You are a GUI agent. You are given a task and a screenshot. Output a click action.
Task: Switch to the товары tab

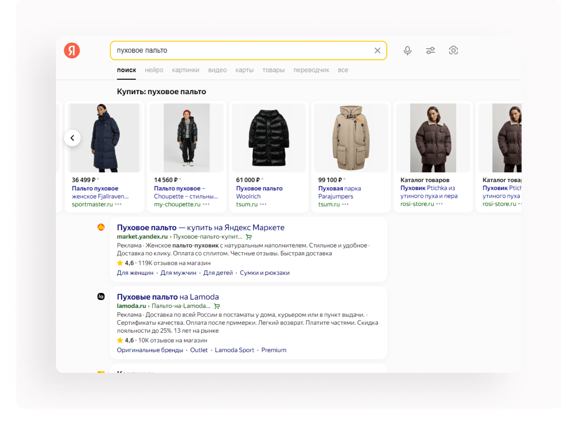point(273,70)
